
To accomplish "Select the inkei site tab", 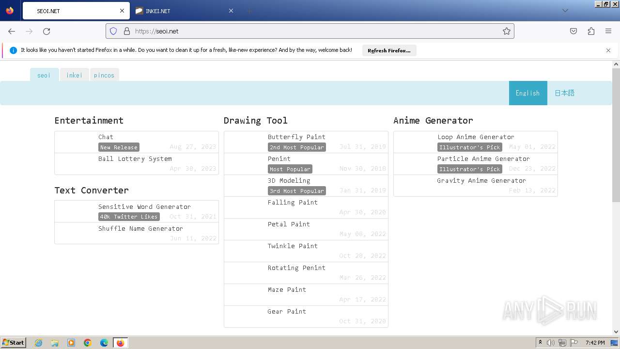I will (74, 75).
